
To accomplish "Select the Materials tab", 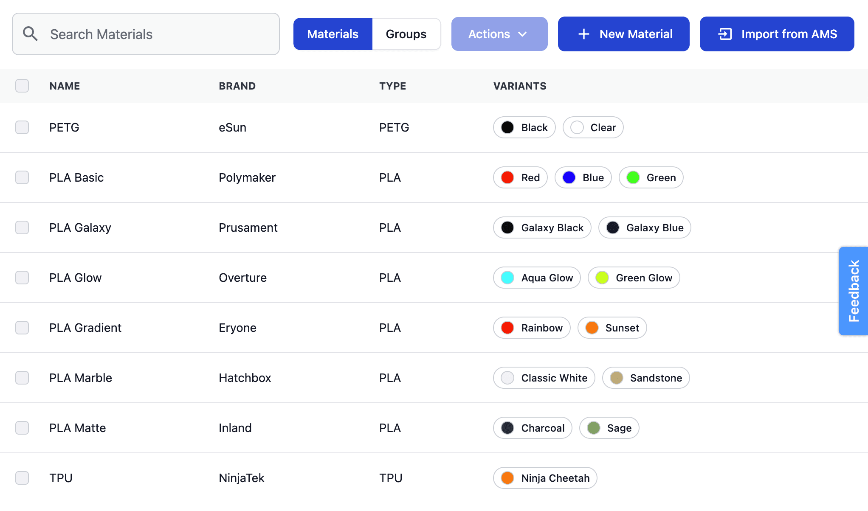I will click(333, 34).
